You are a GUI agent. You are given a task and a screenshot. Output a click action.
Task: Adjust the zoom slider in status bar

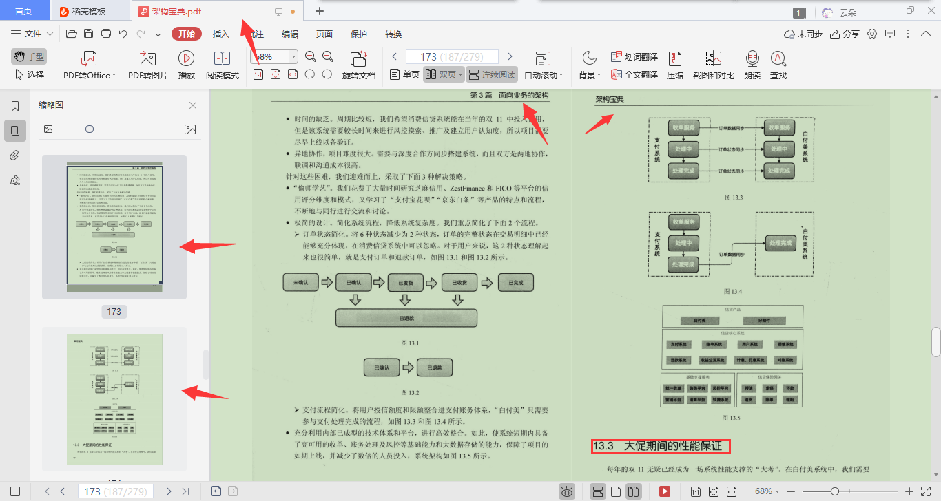pyautogui.click(x=835, y=491)
